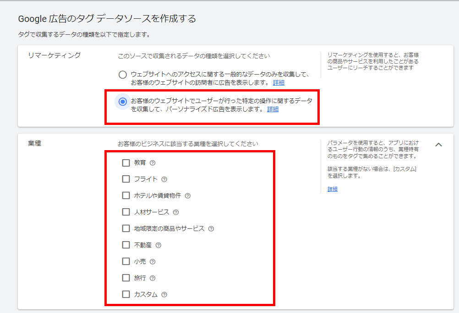Click 詳細 link in 業種 side description
Viewport: 459px width, 313px height.
[332, 189]
